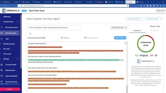This screenshot has width=166, height=93.
Task: Click the add content plus circle icon
Action: click(x=30, y=34)
